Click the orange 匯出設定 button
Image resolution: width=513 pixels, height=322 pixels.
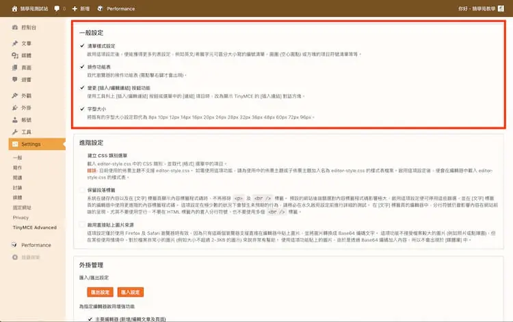click(x=100, y=292)
